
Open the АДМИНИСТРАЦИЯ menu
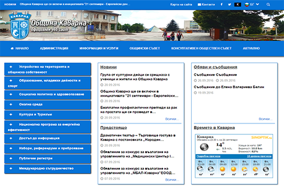point(54,48)
